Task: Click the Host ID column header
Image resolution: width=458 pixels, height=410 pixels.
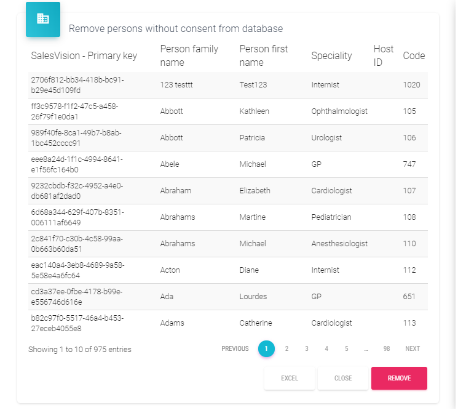Action: tap(383, 55)
